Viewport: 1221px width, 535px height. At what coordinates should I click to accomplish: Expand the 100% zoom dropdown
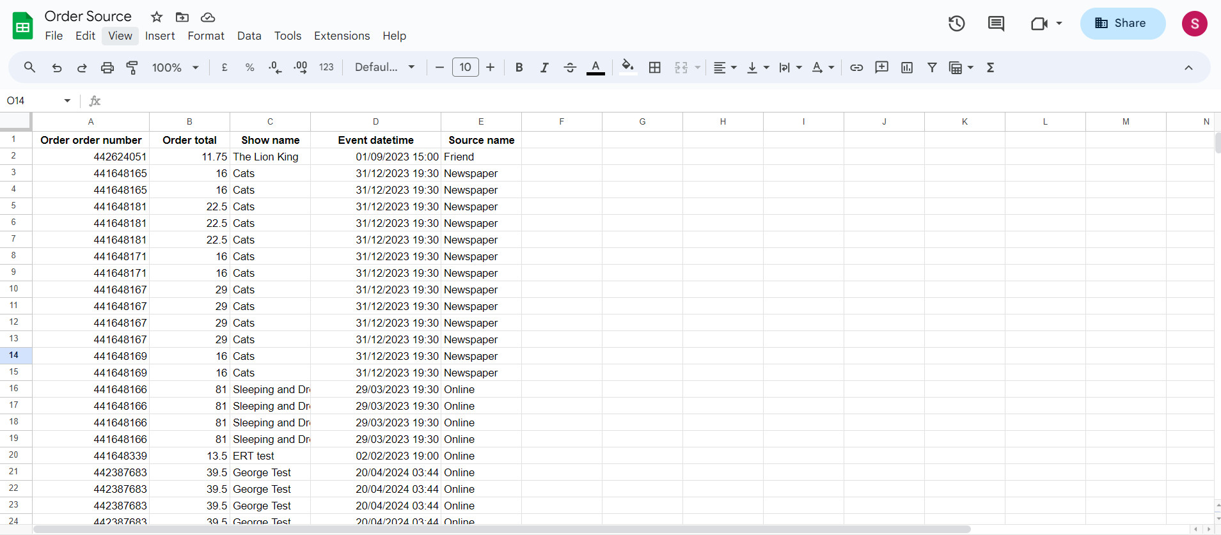[x=175, y=67]
